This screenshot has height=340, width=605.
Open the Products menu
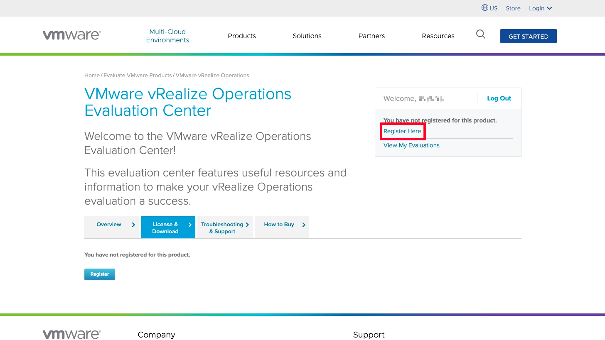coord(242,36)
